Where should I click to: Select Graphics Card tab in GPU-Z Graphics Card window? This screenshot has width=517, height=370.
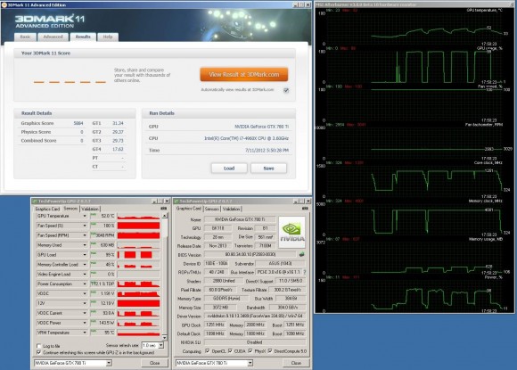(x=189, y=209)
